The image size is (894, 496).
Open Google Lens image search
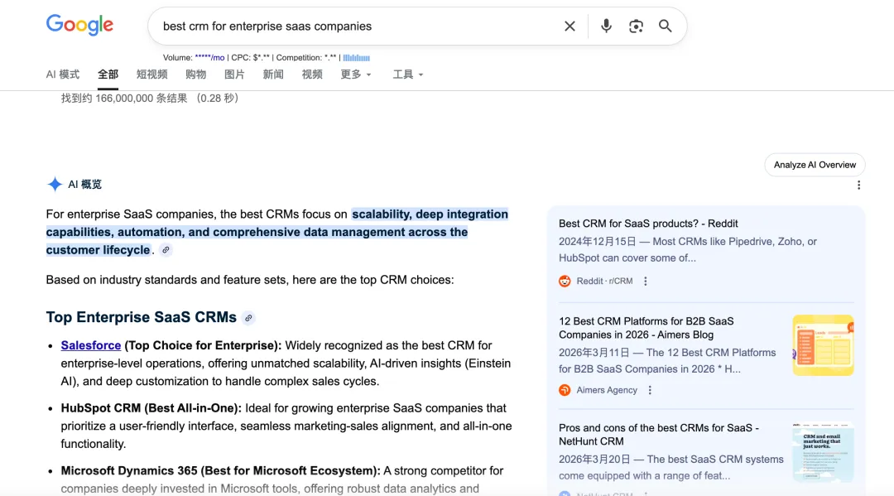point(636,26)
